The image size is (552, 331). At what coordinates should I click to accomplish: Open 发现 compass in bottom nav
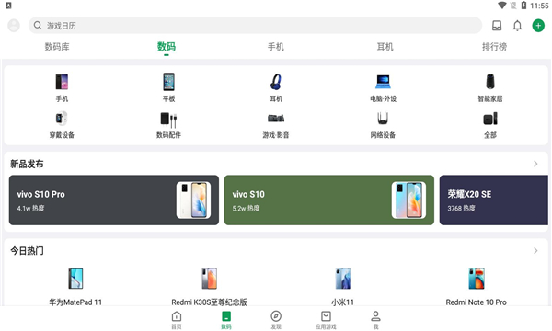point(276,320)
